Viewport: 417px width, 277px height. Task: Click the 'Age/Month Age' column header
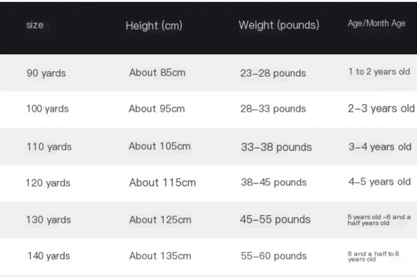click(376, 23)
